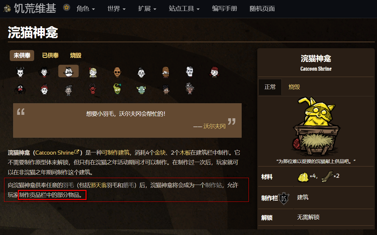Show the 烧毁 infobox image tab
Image resolution: width=377 pixels, height=235 pixels.
pos(294,87)
